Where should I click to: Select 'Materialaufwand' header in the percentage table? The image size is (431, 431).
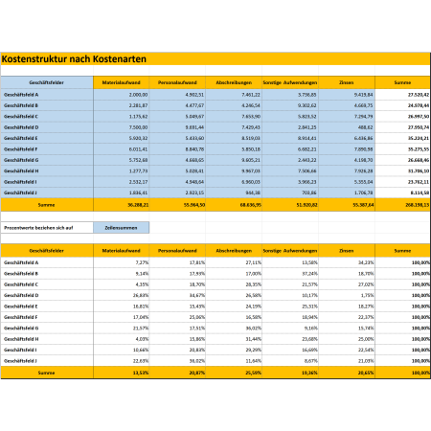point(121,251)
